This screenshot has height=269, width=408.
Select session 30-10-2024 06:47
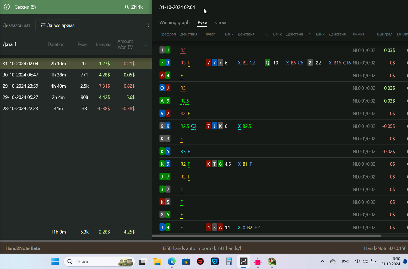[76, 75]
